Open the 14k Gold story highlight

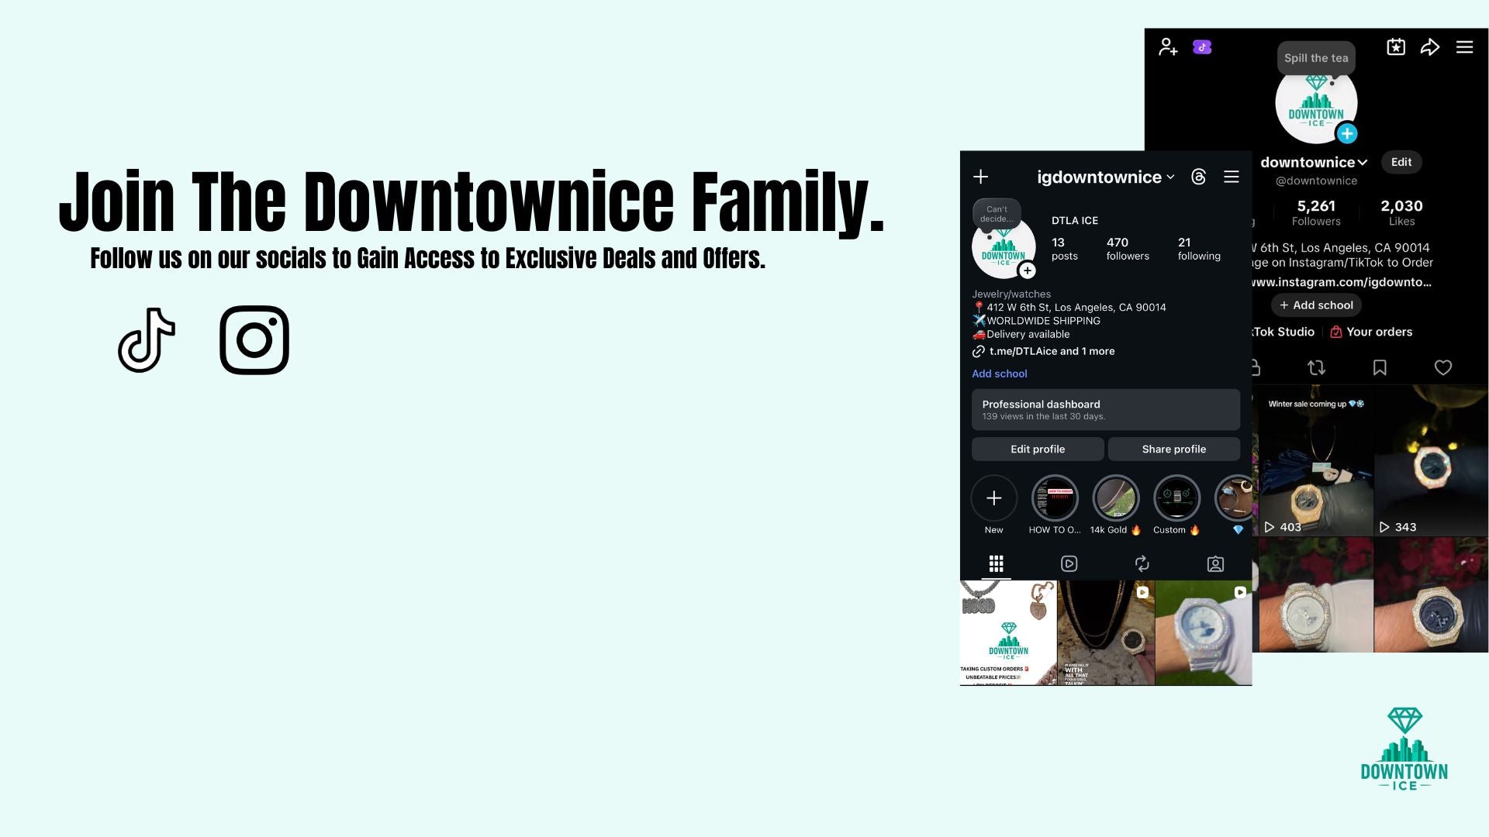[1115, 499]
